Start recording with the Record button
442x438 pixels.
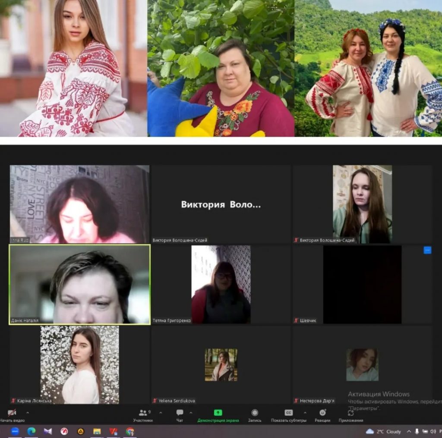tap(255, 413)
